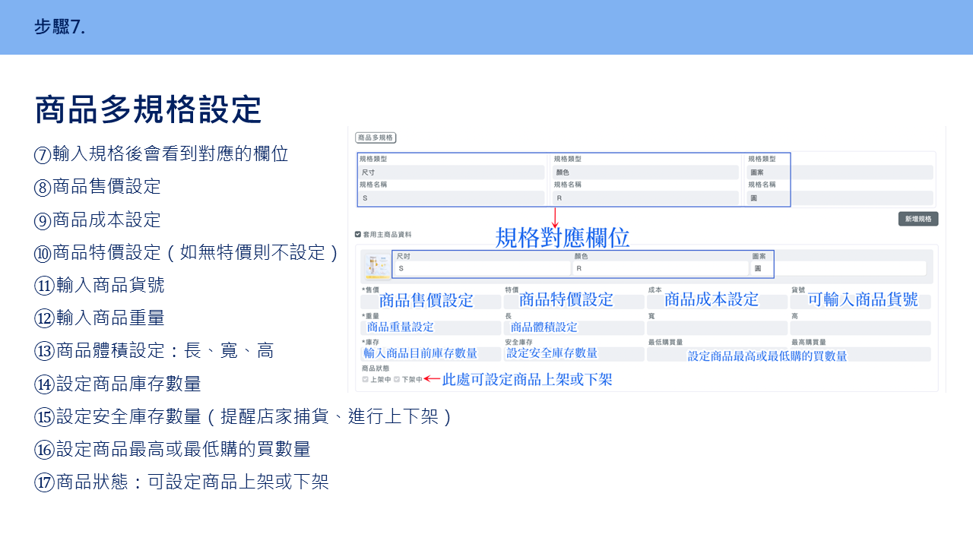The image size is (973, 547).
Task: Click the line ⑦輸入規格後會看到對應的欄位
Action: [x=161, y=154]
